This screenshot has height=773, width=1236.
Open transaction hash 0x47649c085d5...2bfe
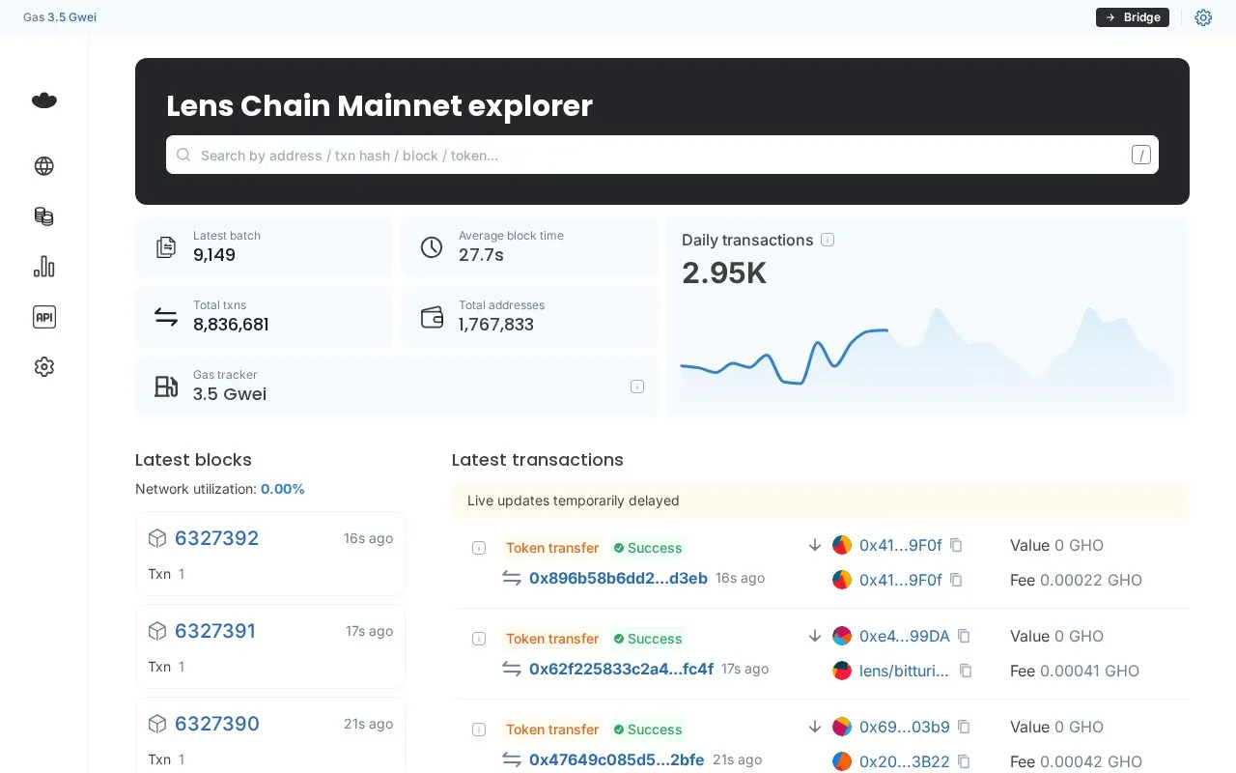617,759
